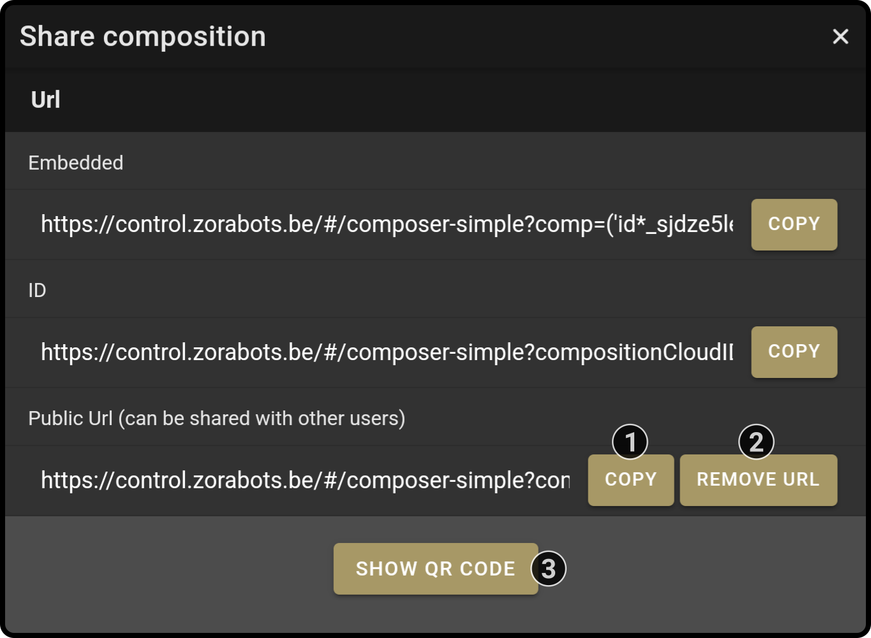
Task: Click the ID section label
Action: (37, 291)
